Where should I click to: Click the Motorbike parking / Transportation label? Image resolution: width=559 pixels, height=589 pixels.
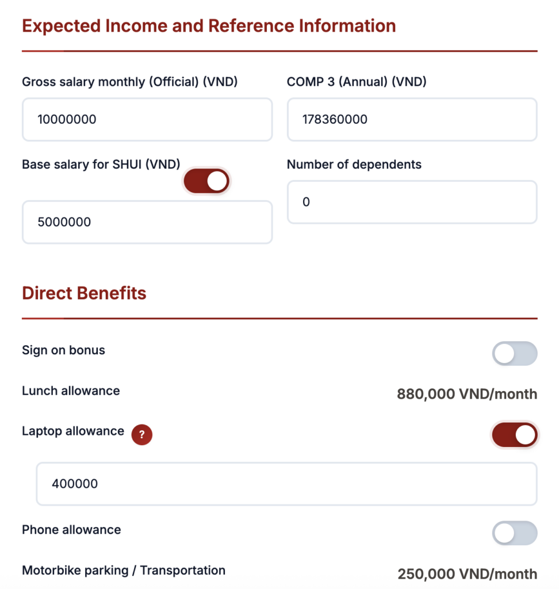pos(124,571)
